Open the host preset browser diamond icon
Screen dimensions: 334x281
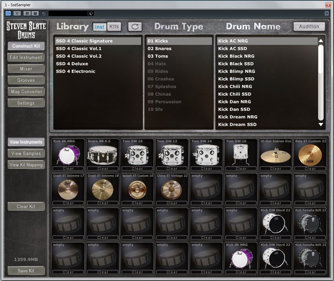tap(91, 14)
